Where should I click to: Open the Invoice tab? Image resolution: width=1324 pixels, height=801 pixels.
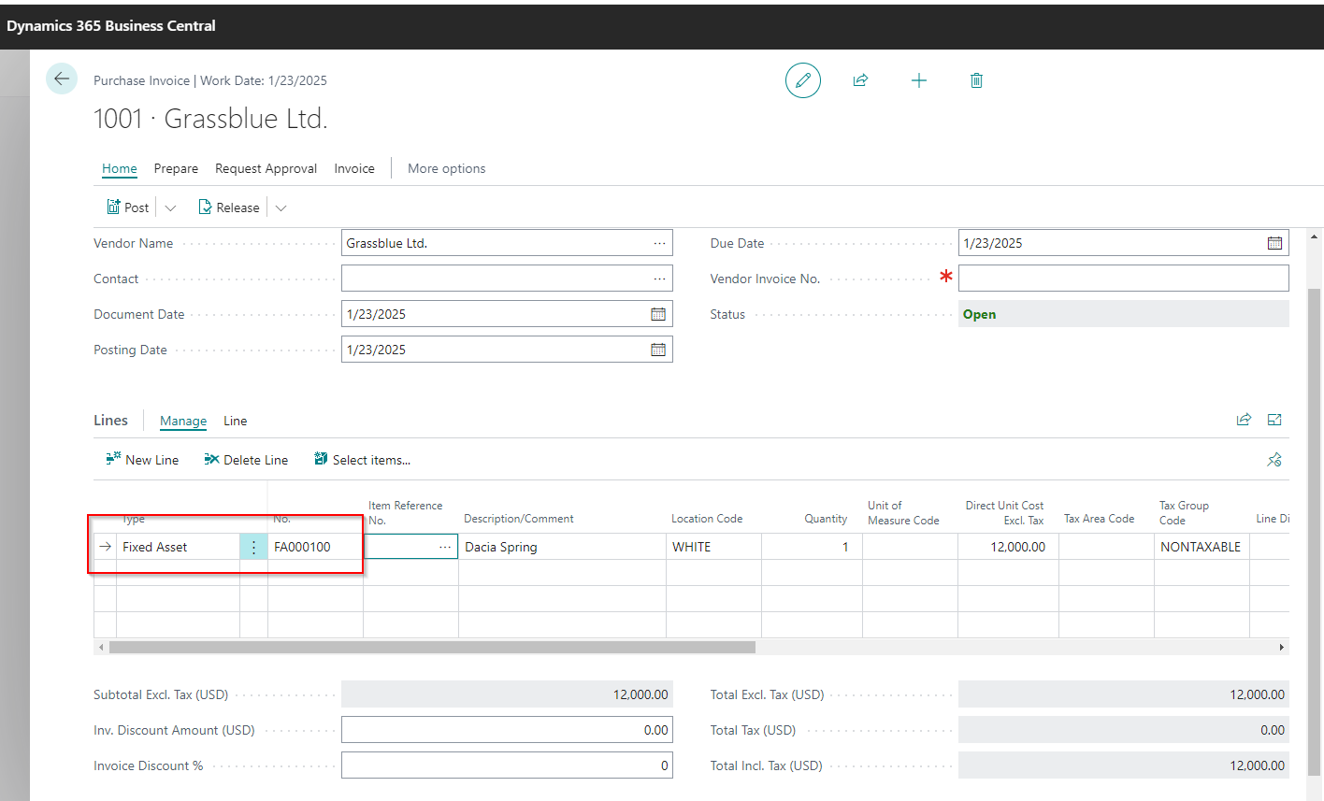point(354,168)
